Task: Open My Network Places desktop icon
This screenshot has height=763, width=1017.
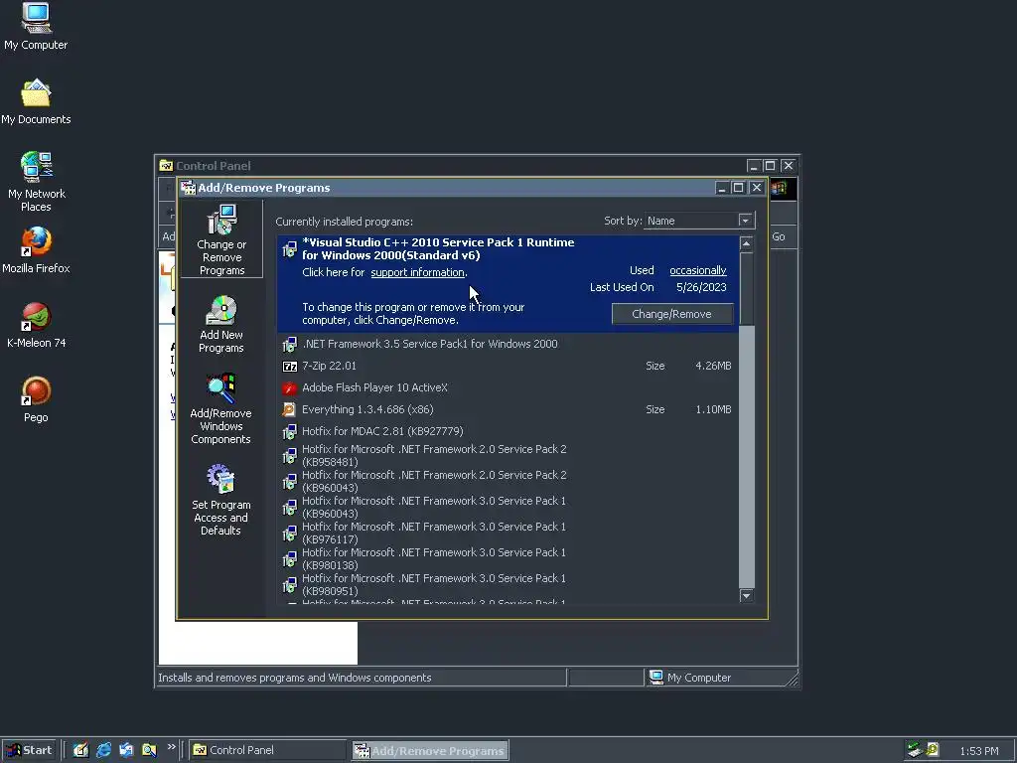Action: (x=37, y=182)
